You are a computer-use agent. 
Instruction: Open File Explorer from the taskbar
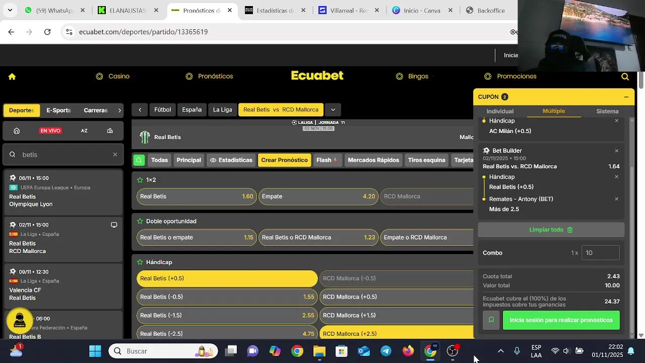319,351
